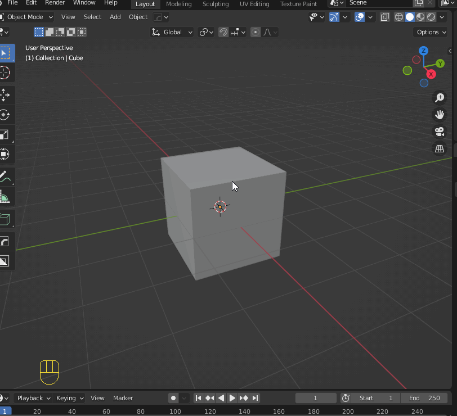Open the viewport Overlays dropdown arrow
This screenshot has height=416, width=457.
click(370, 17)
